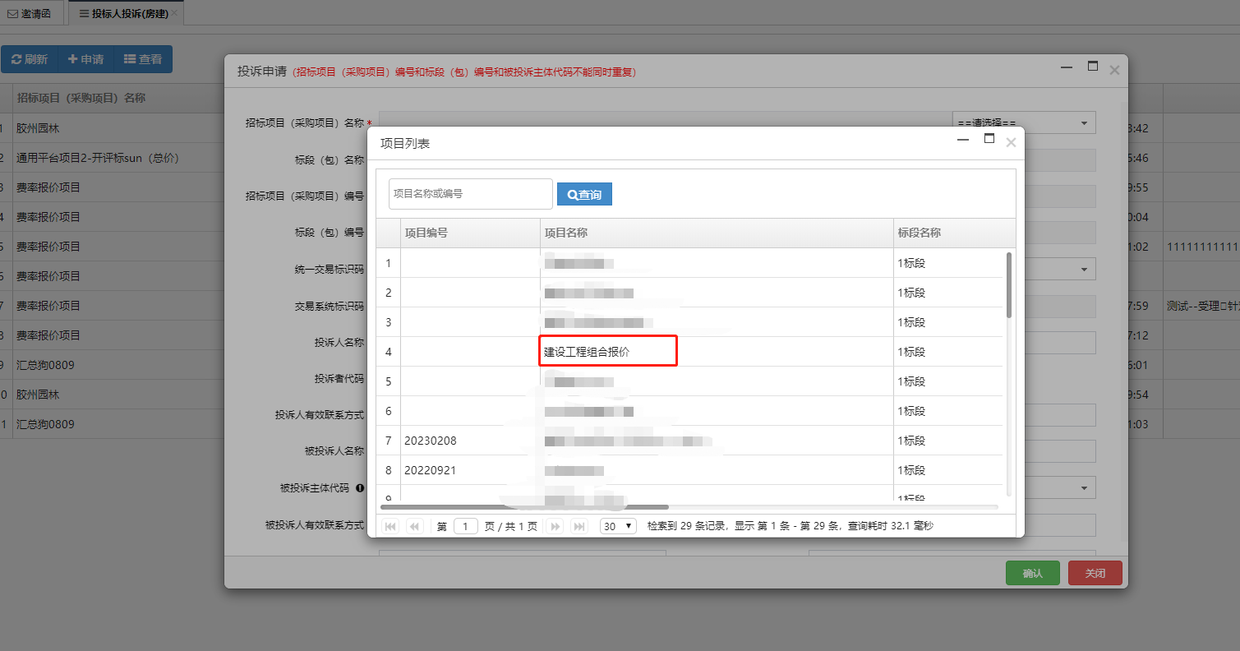The height and width of the screenshot is (651, 1240).
Task: Minimize the 投诉申请 dialog
Action: pos(1066,68)
